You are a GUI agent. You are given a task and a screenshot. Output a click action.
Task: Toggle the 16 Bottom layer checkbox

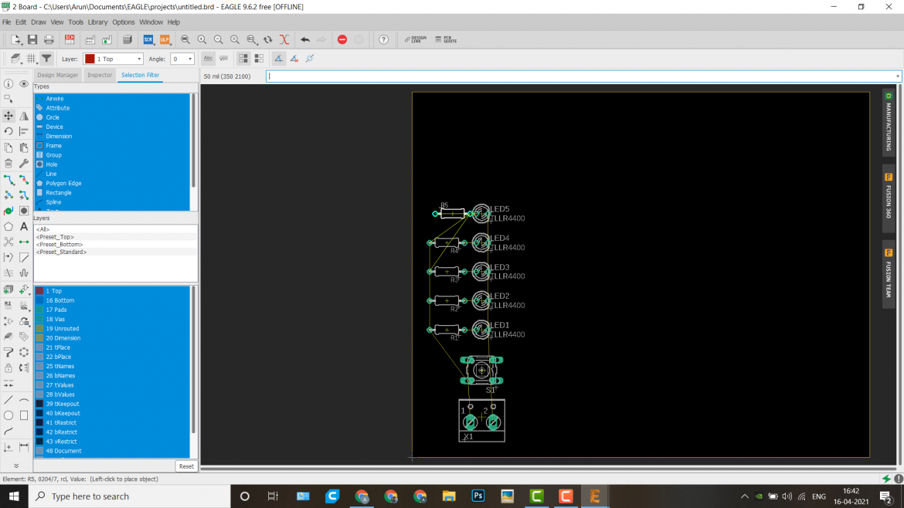39,300
